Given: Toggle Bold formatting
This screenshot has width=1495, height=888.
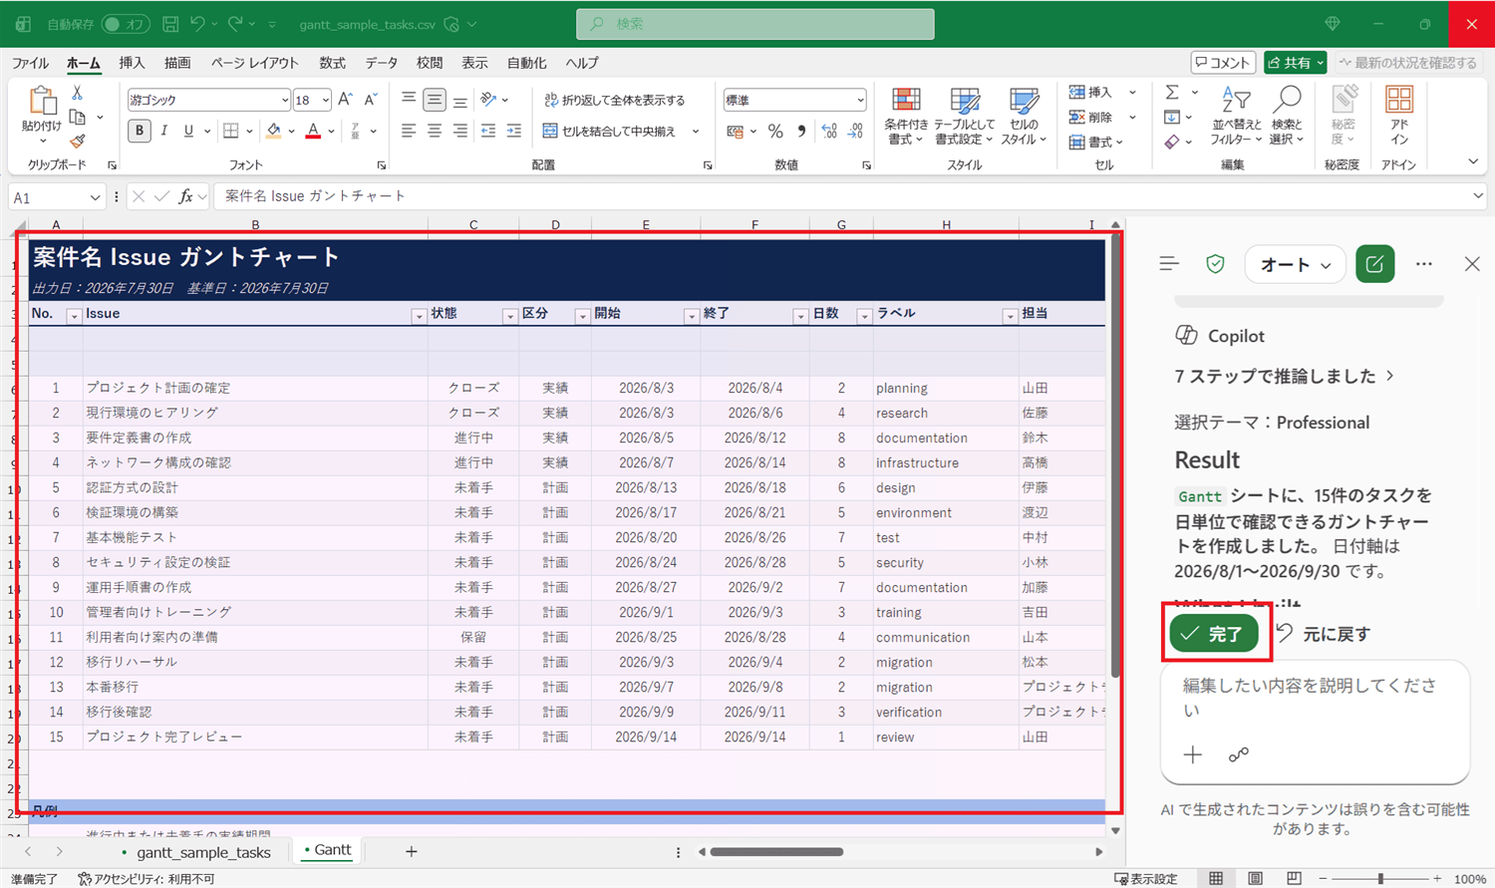Looking at the screenshot, I should click(140, 131).
